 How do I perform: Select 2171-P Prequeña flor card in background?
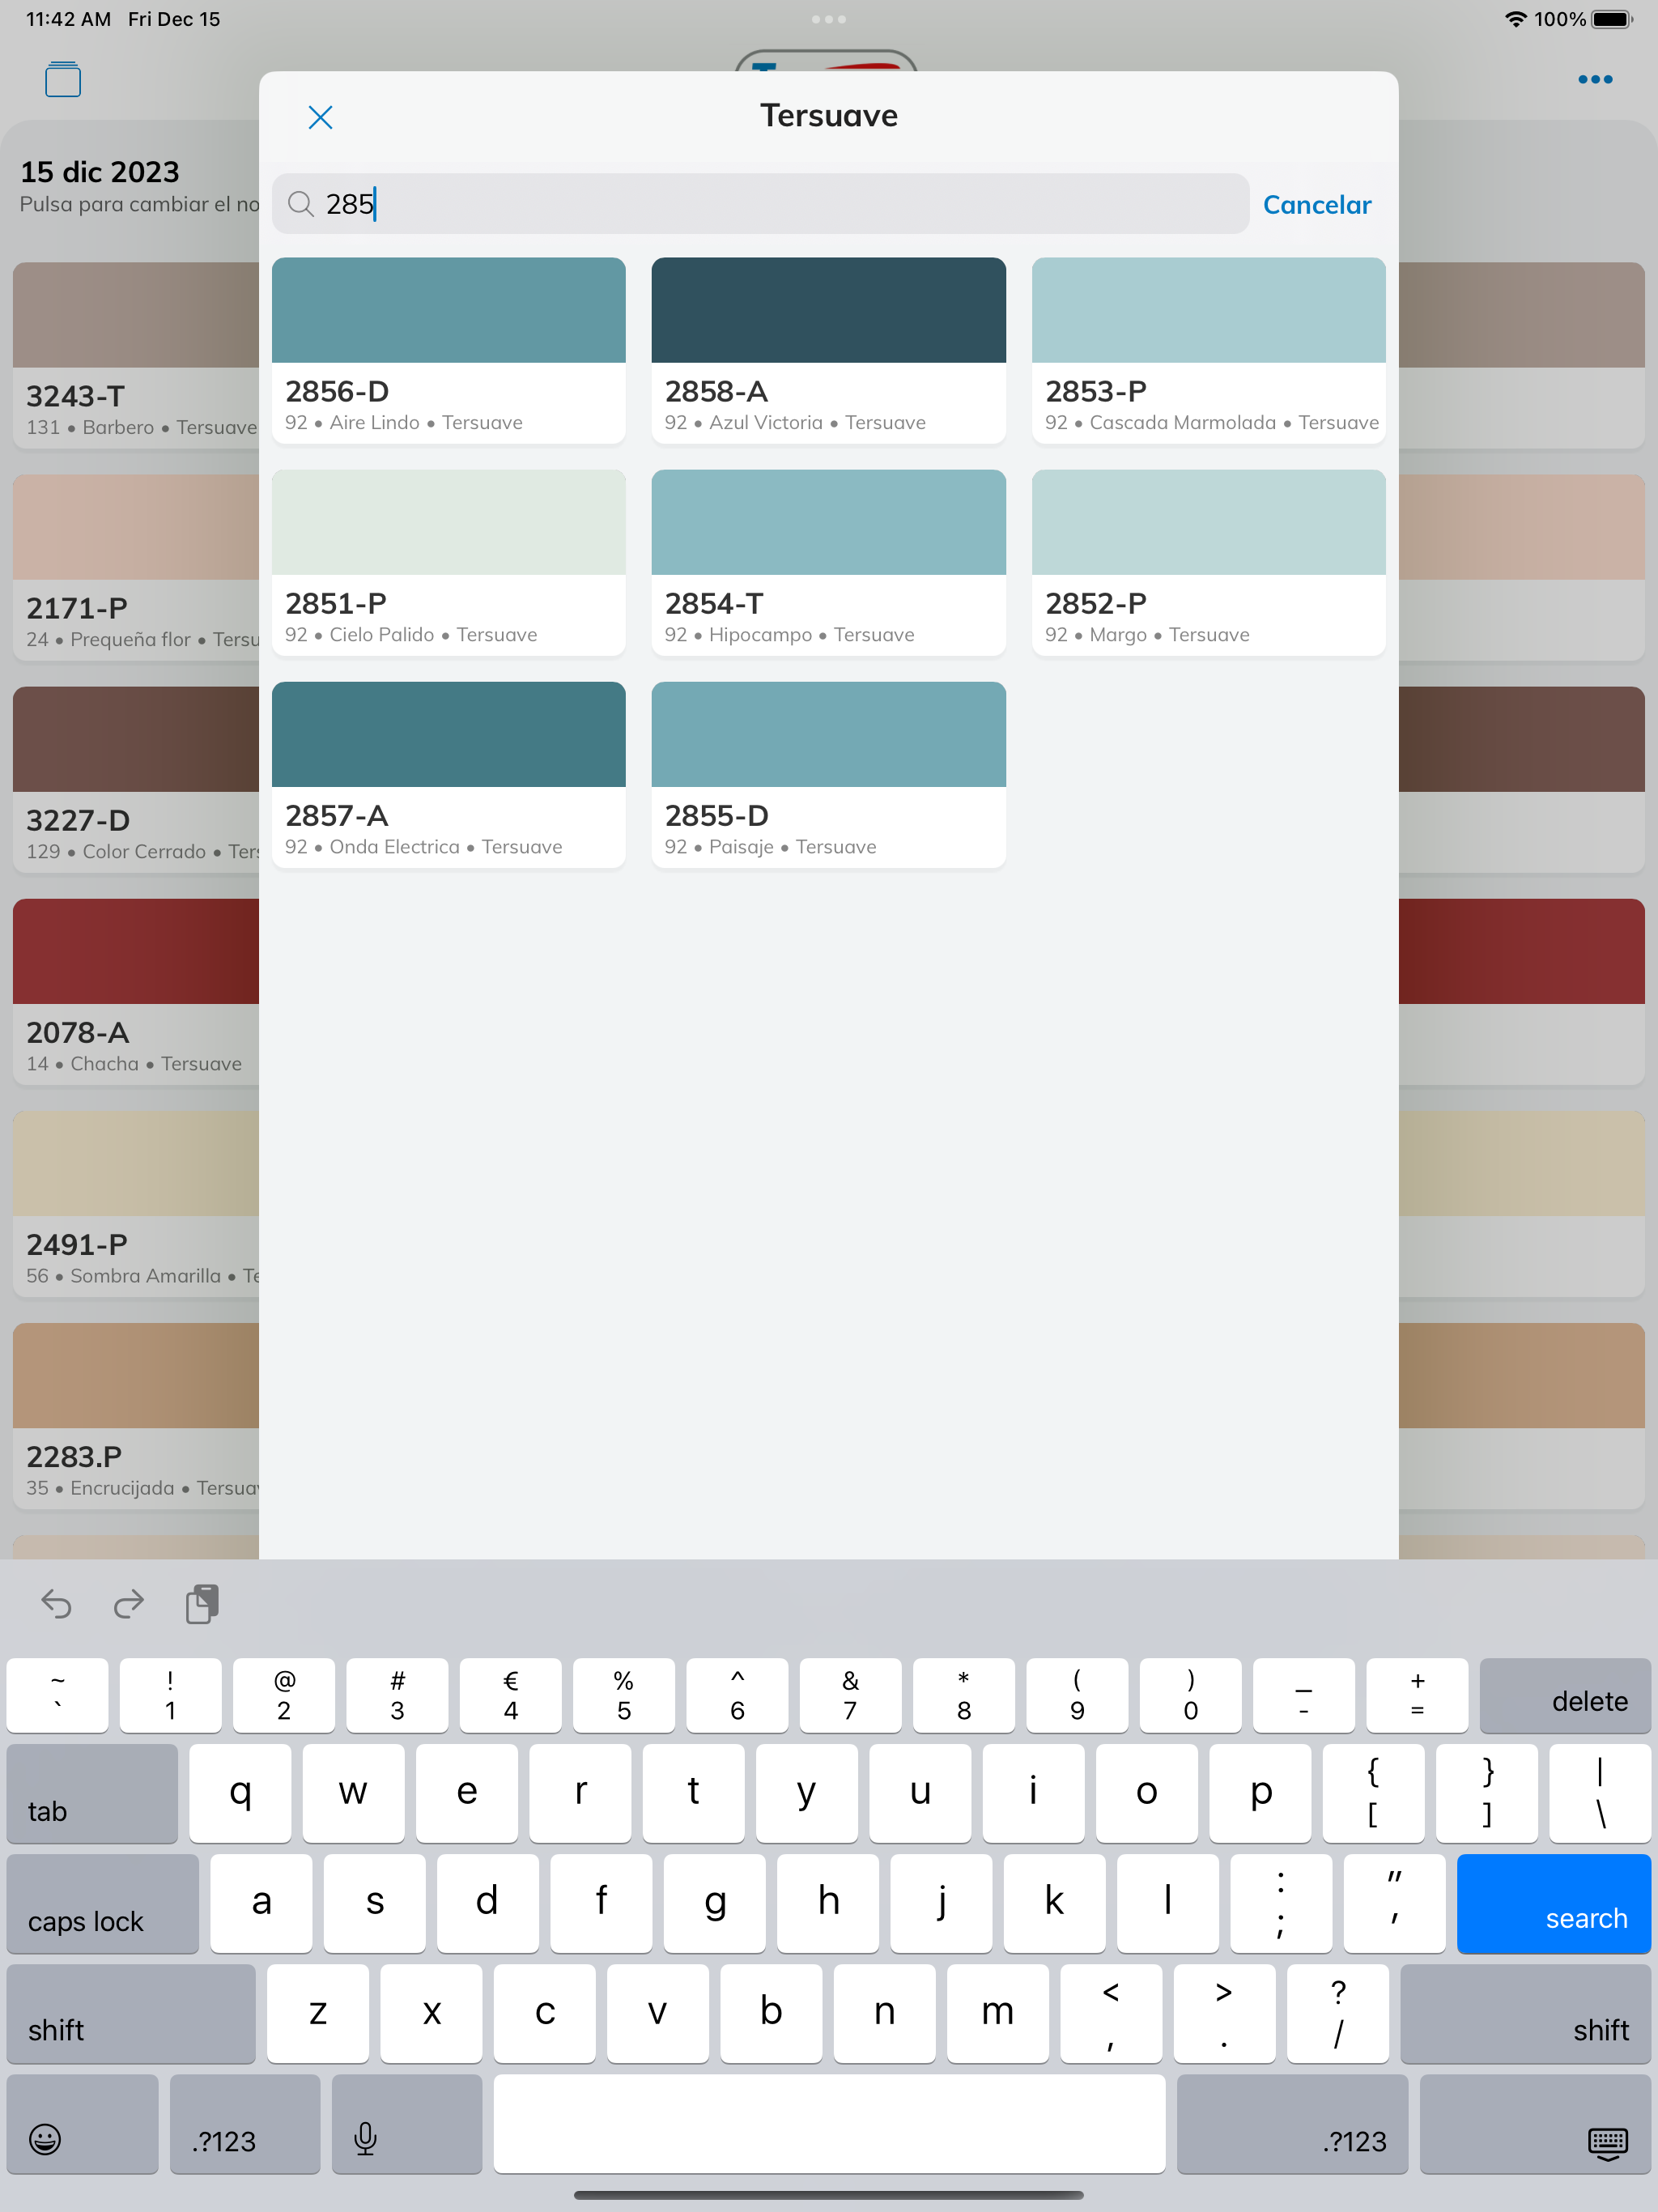click(x=136, y=567)
